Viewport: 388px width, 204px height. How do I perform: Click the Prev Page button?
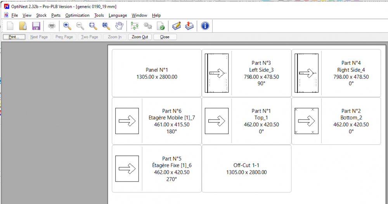(64, 37)
